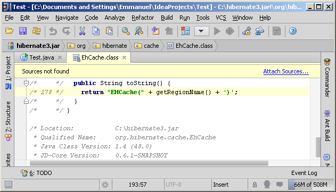Paste from clipboard icon
This screenshot has width=336, height=192.
pyautogui.click(x=109, y=31)
